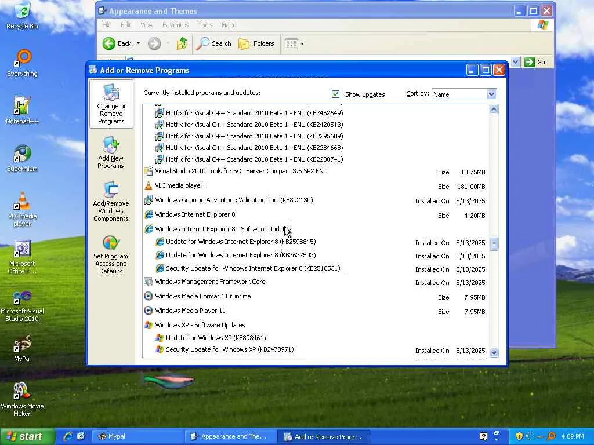Open VLC media player desktop shortcut

tap(23, 209)
